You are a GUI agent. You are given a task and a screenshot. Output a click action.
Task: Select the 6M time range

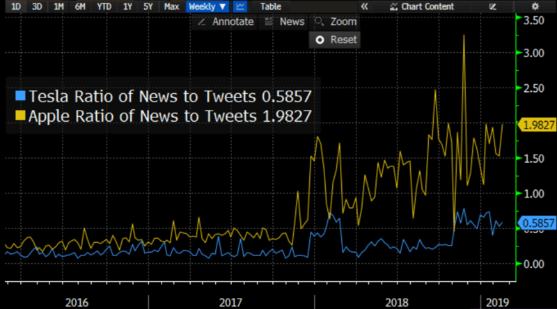[80, 6]
